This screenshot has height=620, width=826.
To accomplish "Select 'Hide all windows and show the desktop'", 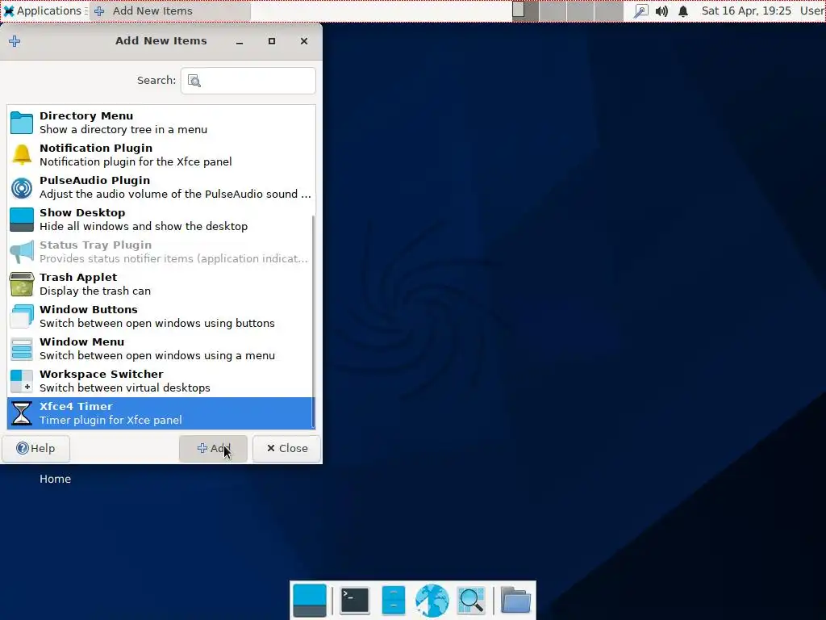I will [144, 226].
